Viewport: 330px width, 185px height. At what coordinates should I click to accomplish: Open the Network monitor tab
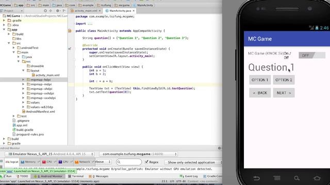[84, 162]
